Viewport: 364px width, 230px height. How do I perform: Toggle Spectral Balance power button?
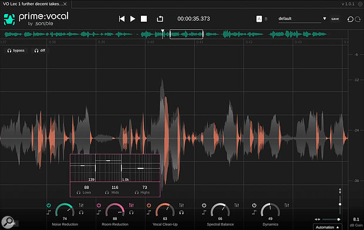(x=204, y=205)
